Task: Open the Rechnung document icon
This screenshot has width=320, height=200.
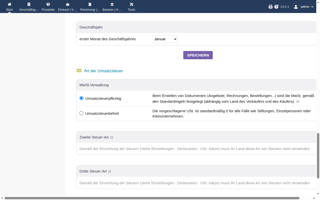Action: [x=90, y=4]
